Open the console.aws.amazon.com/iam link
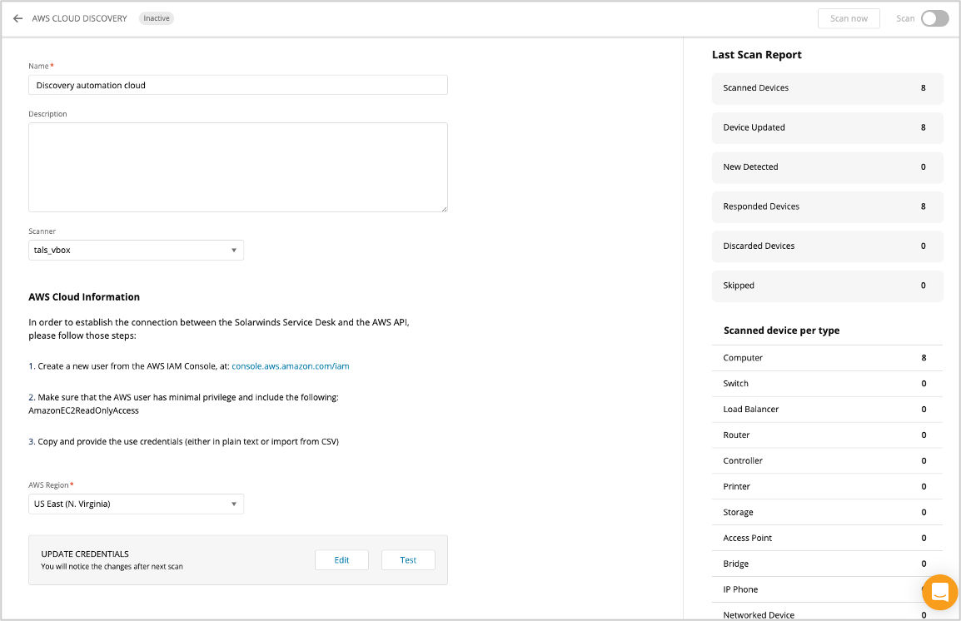This screenshot has height=621, width=961. coord(291,366)
